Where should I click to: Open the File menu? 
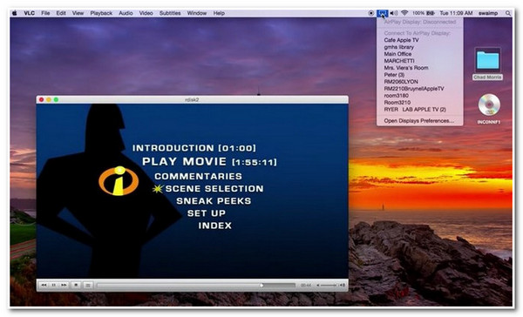pyautogui.click(x=45, y=13)
